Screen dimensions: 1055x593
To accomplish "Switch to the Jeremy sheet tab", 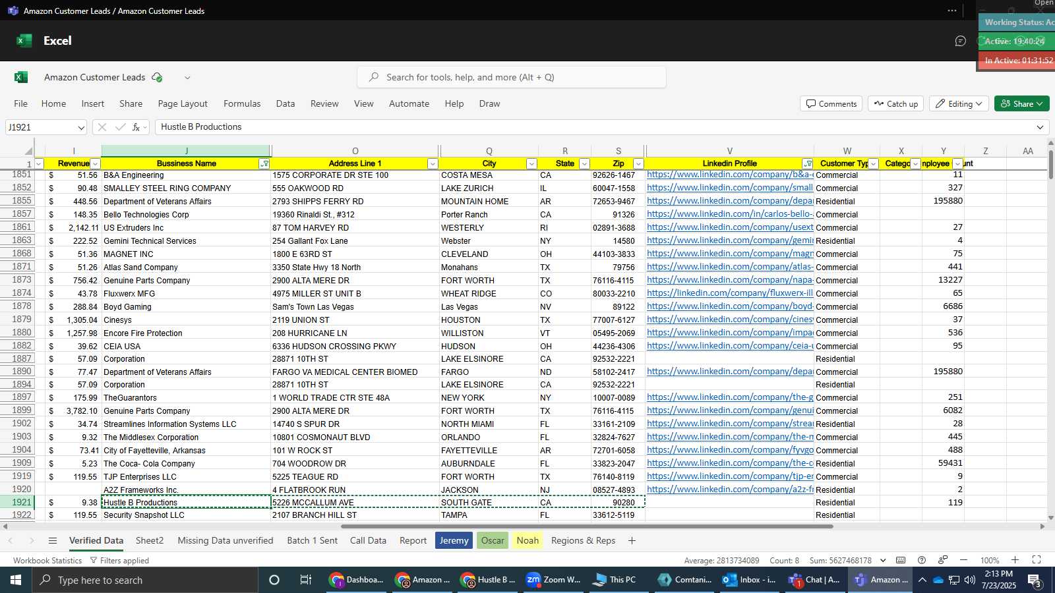I will tap(454, 541).
